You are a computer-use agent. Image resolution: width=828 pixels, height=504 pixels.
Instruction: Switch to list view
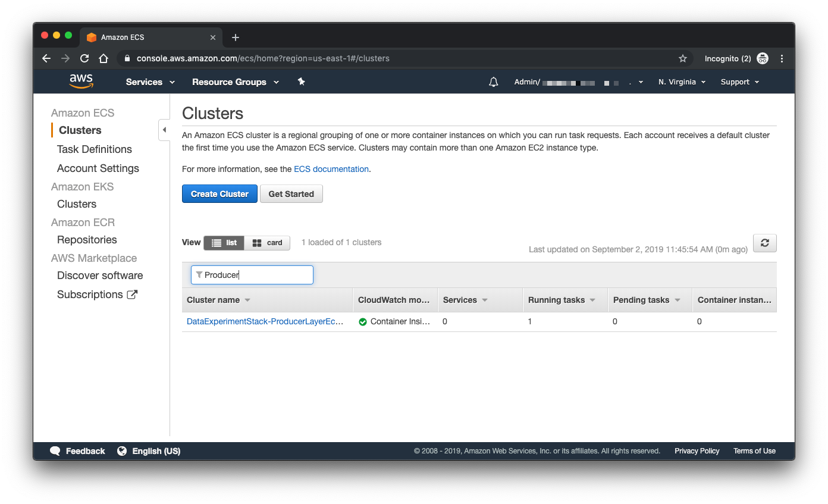pos(224,243)
